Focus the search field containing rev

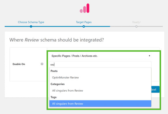click(100, 65)
